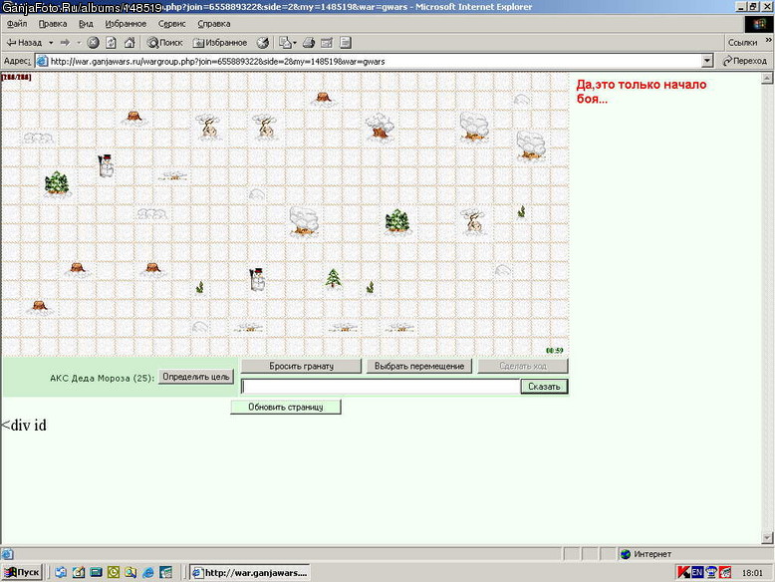Click the magnifier quick launch icon
This screenshot has width=775, height=582.
(x=130, y=573)
